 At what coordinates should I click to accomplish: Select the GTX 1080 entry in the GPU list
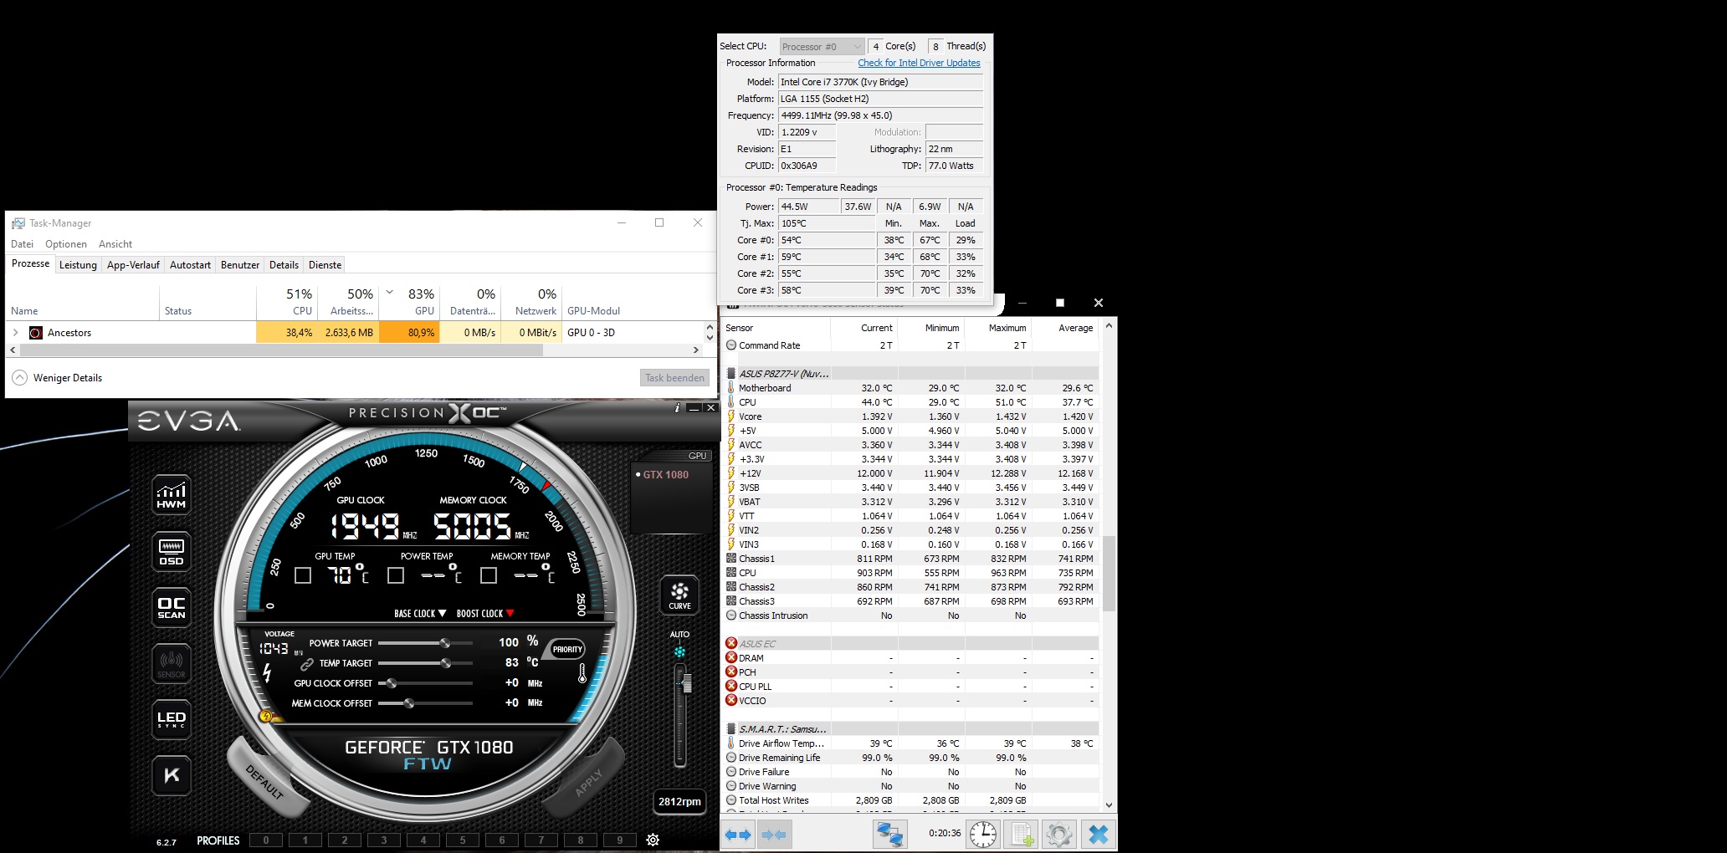pos(665,474)
